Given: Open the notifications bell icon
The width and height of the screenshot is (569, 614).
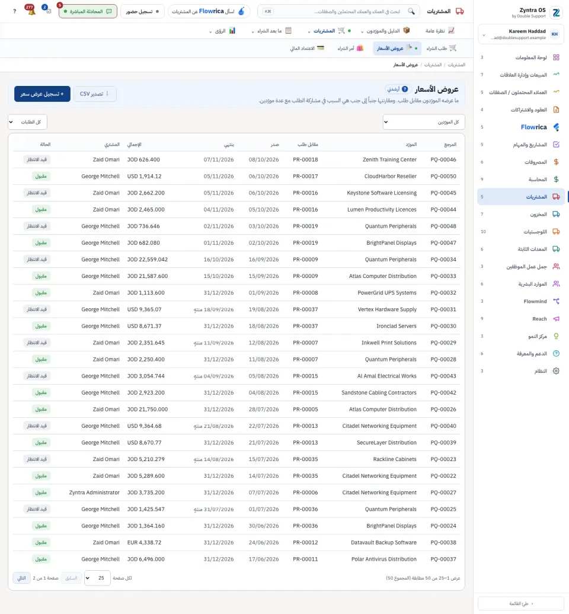Looking at the screenshot, I should coord(31,10).
